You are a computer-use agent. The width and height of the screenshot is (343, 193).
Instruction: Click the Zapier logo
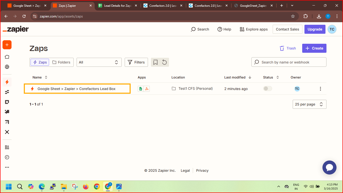tap(16, 29)
